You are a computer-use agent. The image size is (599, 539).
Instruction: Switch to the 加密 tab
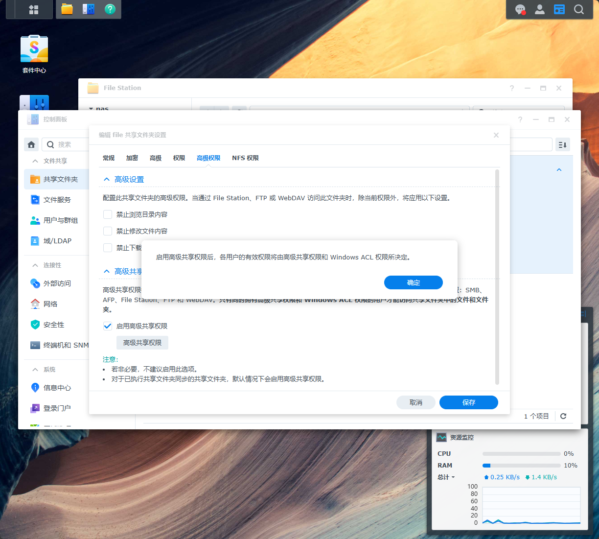tap(132, 158)
